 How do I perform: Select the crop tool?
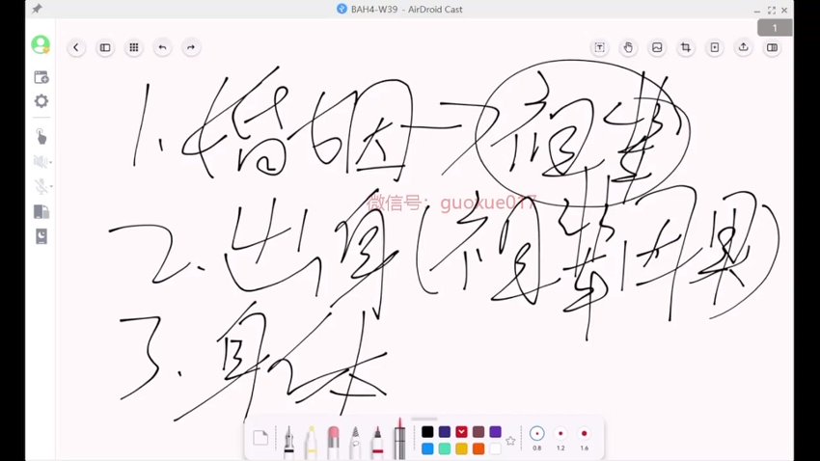click(x=686, y=47)
